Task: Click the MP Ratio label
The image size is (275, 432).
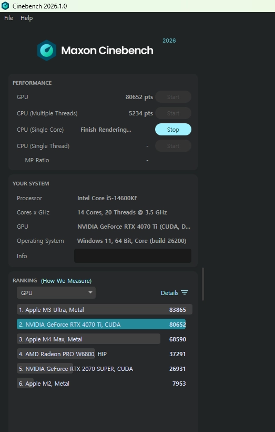Action: click(x=37, y=160)
